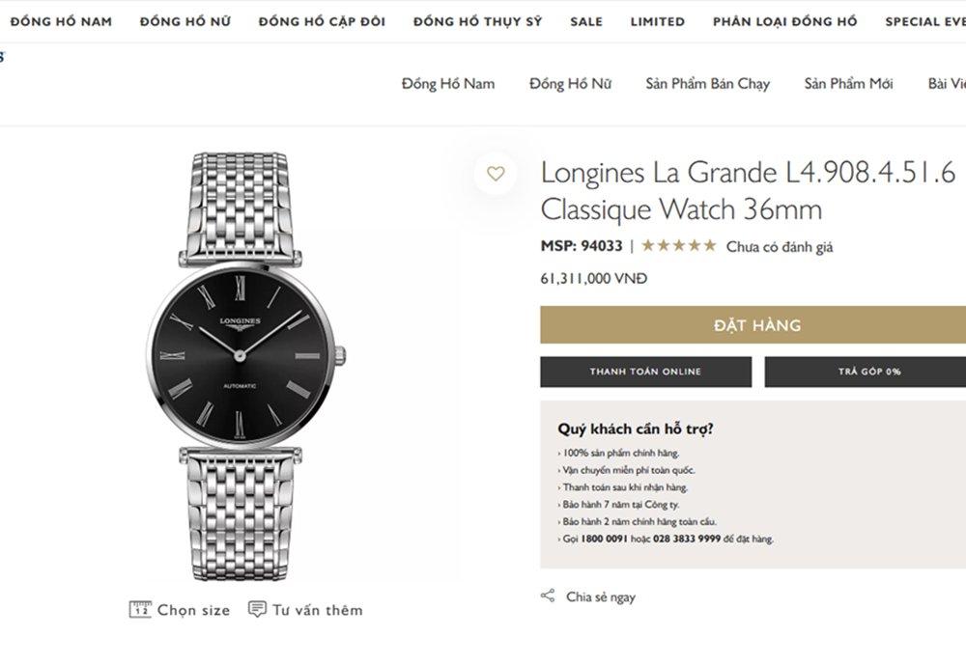Click the Chia sẻ ngay link

pyautogui.click(x=601, y=597)
